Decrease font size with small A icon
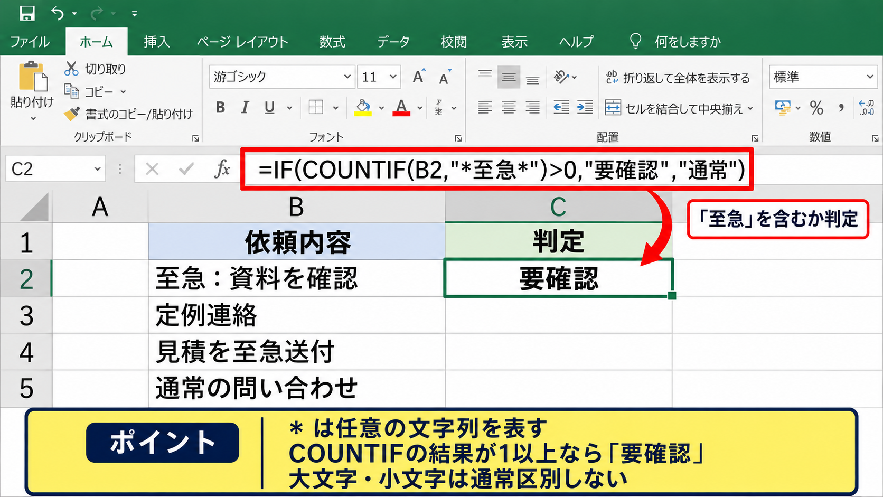This screenshot has width=883, height=497. click(445, 78)
